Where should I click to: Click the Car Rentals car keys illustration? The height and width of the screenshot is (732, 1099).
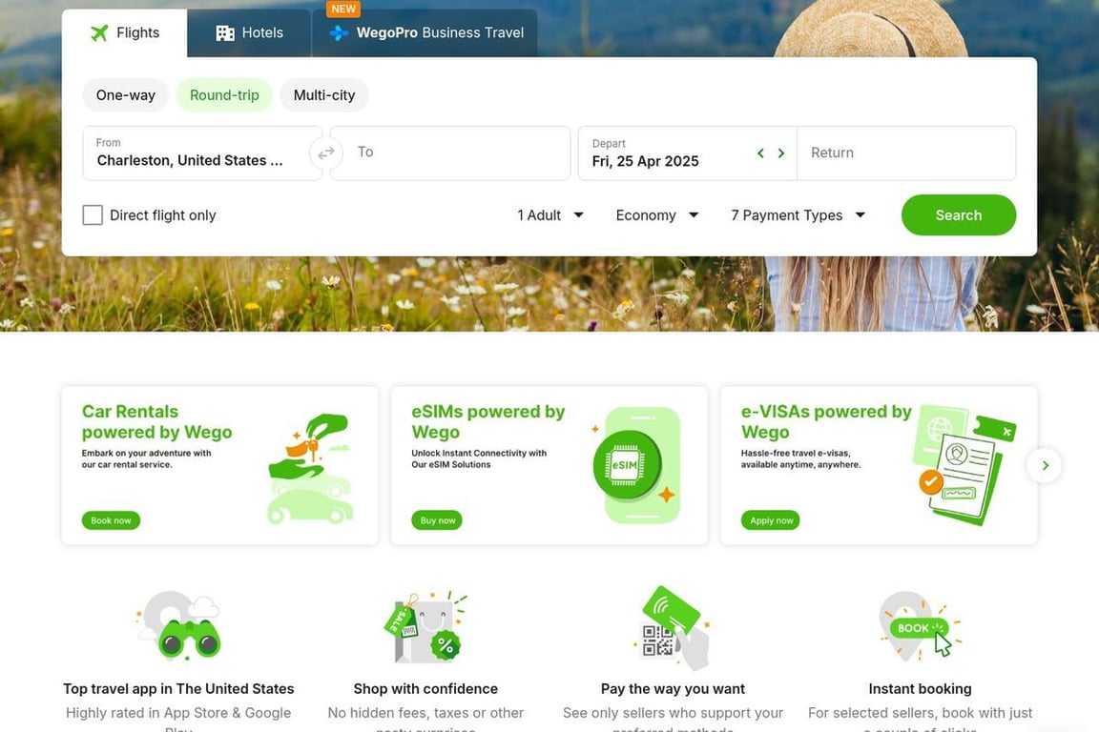click(x=311, y=468)
